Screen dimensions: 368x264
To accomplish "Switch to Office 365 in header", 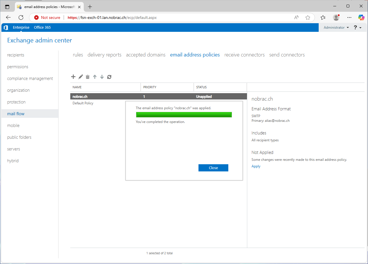I will tap(42, 28).
